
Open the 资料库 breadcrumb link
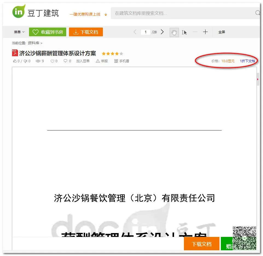click(33, 43)
